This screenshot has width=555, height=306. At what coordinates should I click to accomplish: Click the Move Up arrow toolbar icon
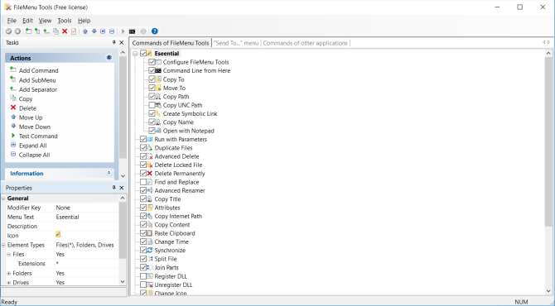click(85, 31)
